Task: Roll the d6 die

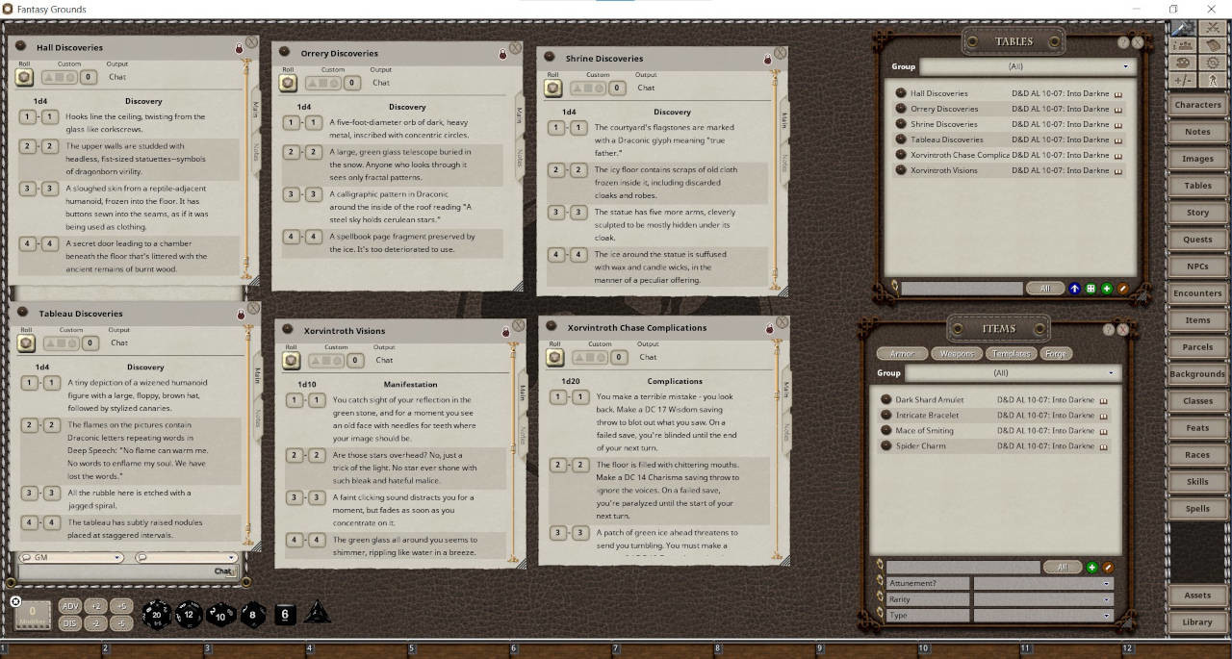Action: tap(285, 614)
